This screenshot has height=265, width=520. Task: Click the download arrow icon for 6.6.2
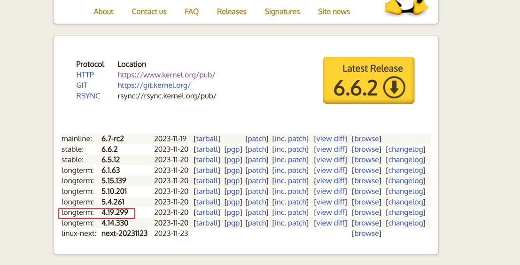[394, 87]
